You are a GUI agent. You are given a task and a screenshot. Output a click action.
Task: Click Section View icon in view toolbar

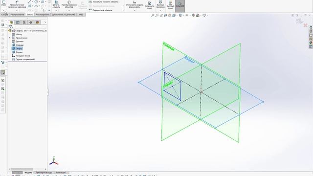pos(165,15)
